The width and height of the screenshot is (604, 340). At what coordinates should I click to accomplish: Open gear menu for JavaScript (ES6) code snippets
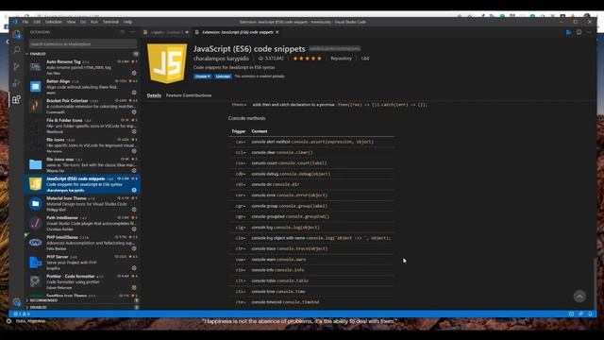coord(134,190)
